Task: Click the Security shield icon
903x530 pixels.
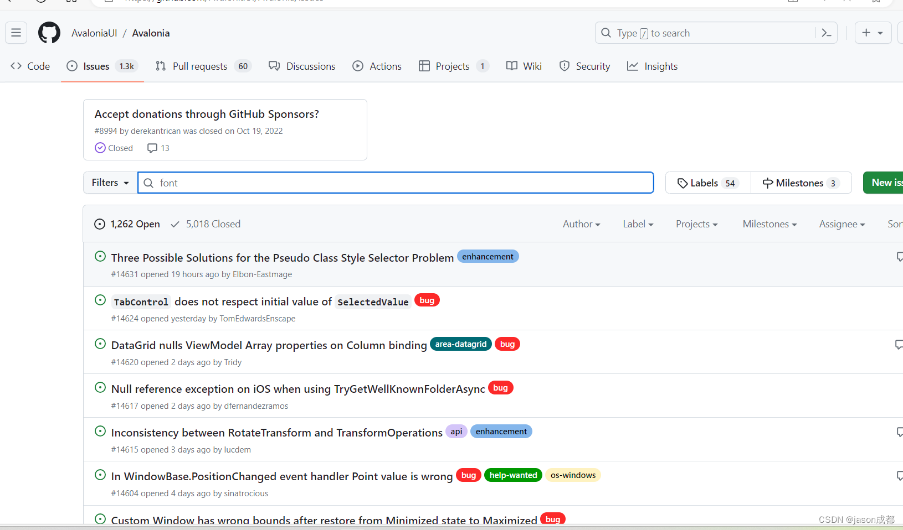Action: pyautogui.click(x=565, y=66)
